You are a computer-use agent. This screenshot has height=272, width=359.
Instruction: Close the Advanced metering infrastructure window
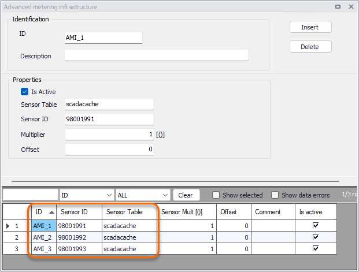(351, 6)
